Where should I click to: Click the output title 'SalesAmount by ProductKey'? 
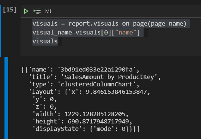(109, 77)
